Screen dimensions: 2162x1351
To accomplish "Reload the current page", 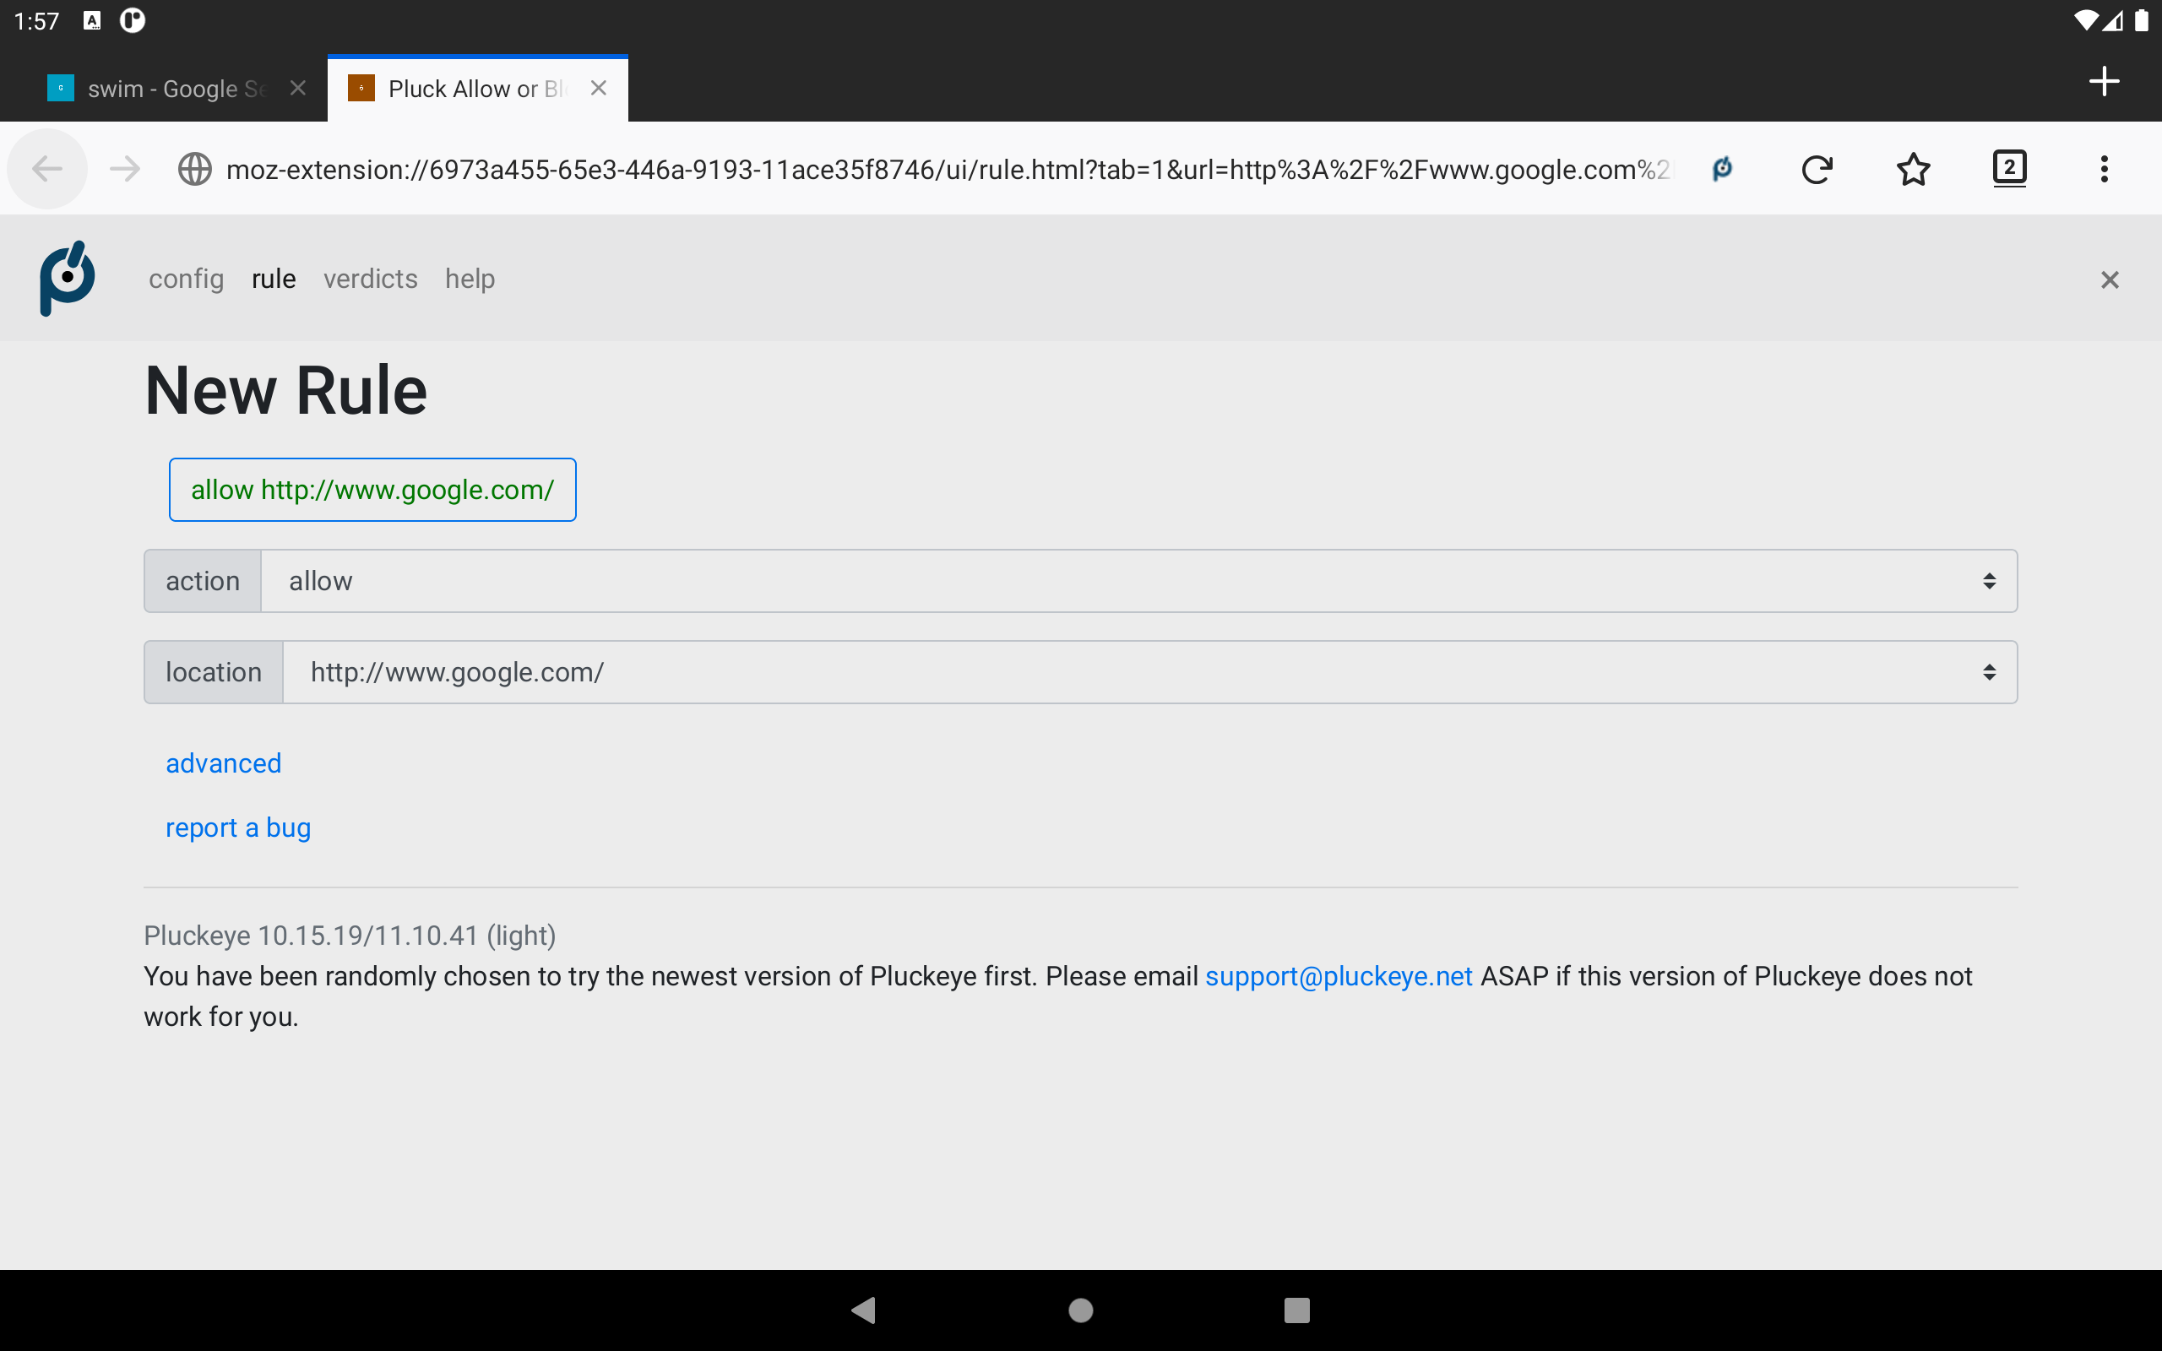I will 1817,169.
